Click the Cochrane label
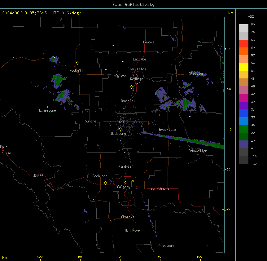 pyautogui.click(x=100, y=176)
